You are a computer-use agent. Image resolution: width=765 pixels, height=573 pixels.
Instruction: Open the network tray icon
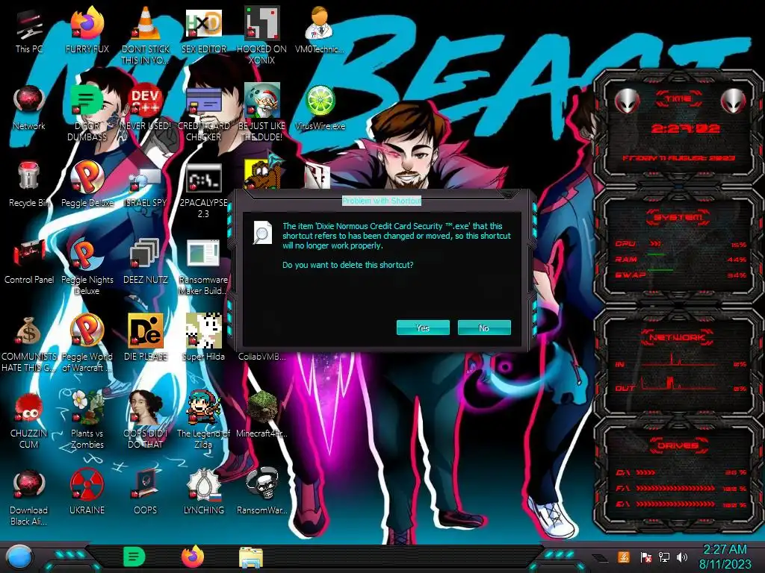click(x=664, y=557)
